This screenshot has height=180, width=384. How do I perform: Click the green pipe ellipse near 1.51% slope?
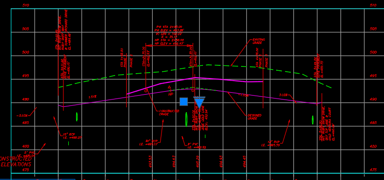77,117
